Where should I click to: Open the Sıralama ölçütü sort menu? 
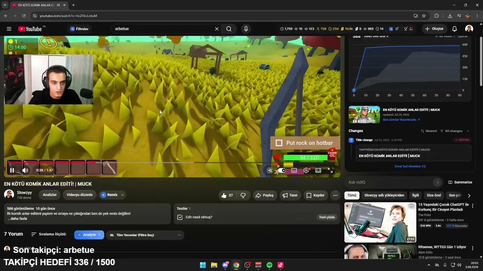click(49, 234)
